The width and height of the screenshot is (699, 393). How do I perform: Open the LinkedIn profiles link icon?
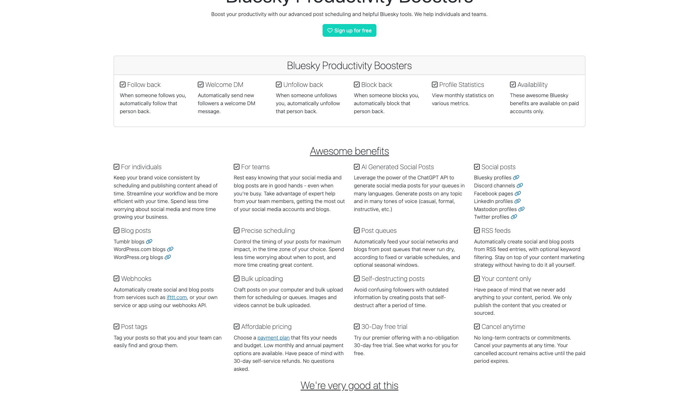[518, 201]
